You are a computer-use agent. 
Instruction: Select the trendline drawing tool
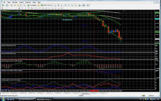click(16, 8)
